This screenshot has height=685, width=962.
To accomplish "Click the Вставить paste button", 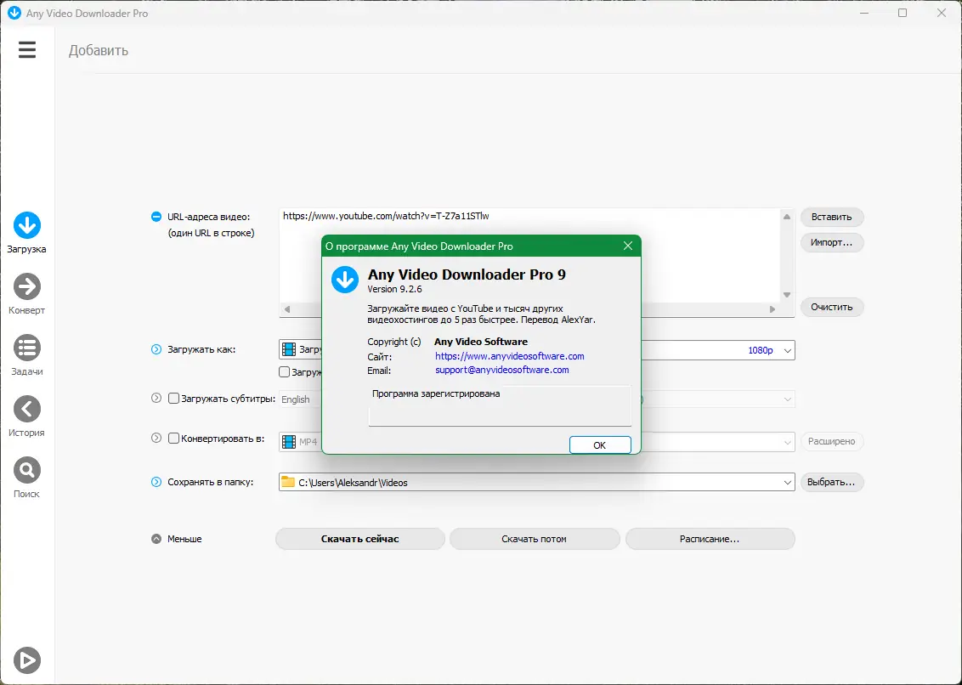I will coord(832,217).
